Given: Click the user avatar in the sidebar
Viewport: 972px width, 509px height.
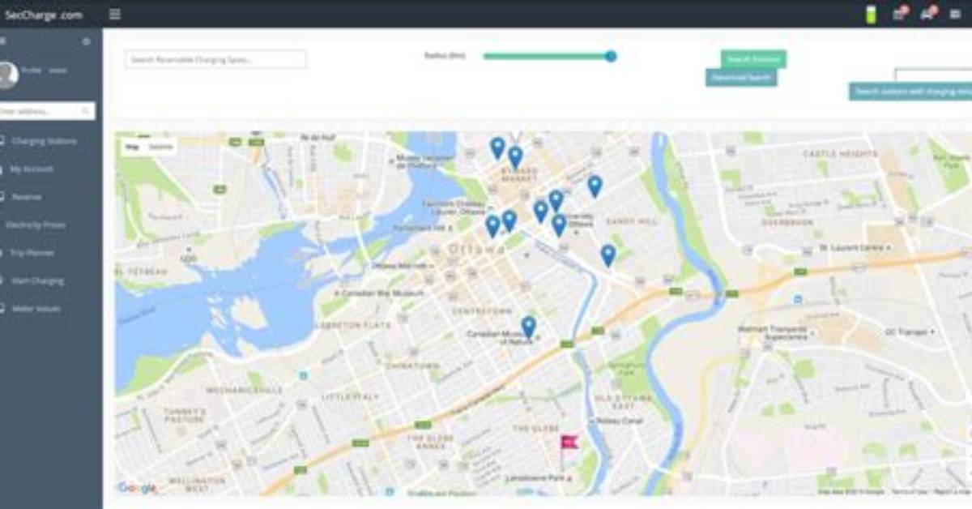Looking at the screenshot, I should tap(8, 75).
